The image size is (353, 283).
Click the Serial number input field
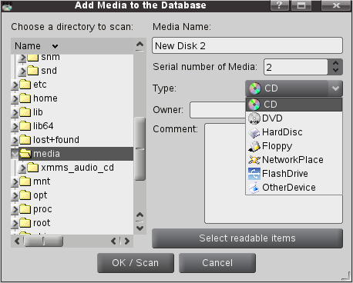point(296,67)
